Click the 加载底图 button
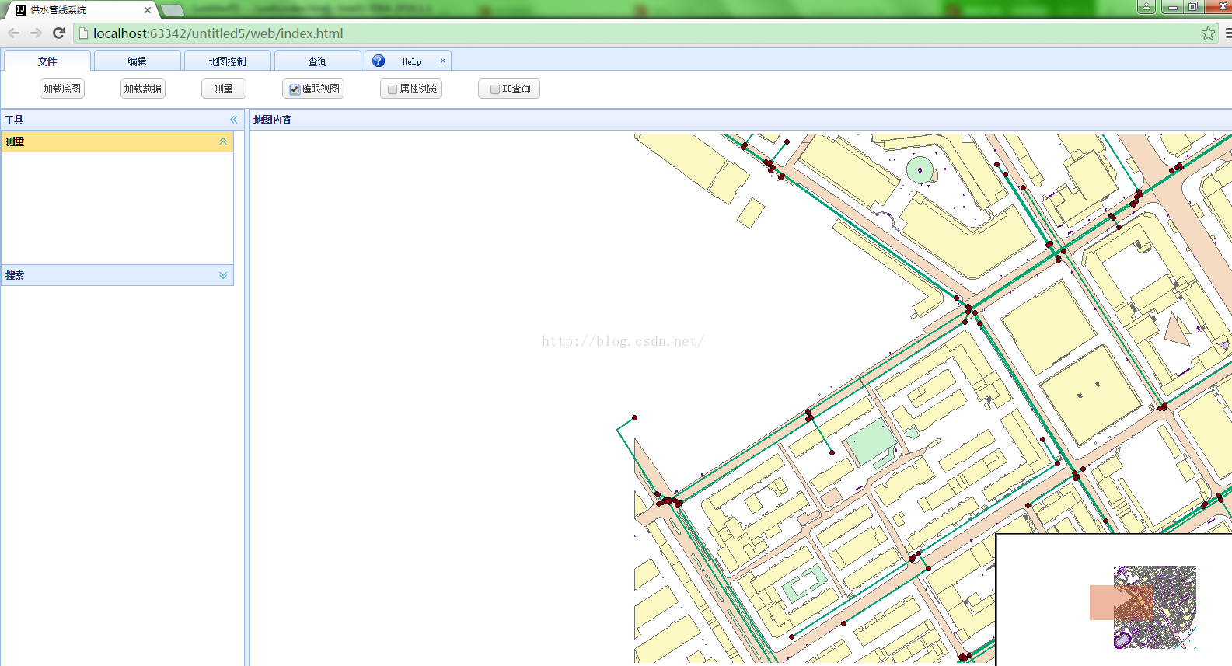1232x666 pixels. [x=62, y=89]
